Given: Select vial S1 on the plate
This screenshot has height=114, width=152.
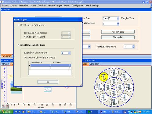Looking at the screenshot, I should tap(114, 72).
